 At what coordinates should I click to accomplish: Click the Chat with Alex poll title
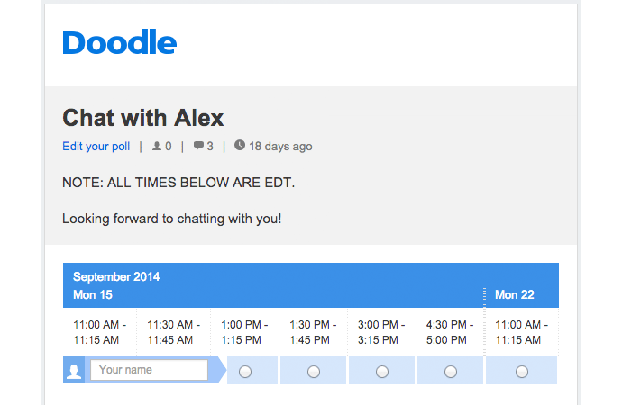(x=142, y=118)
